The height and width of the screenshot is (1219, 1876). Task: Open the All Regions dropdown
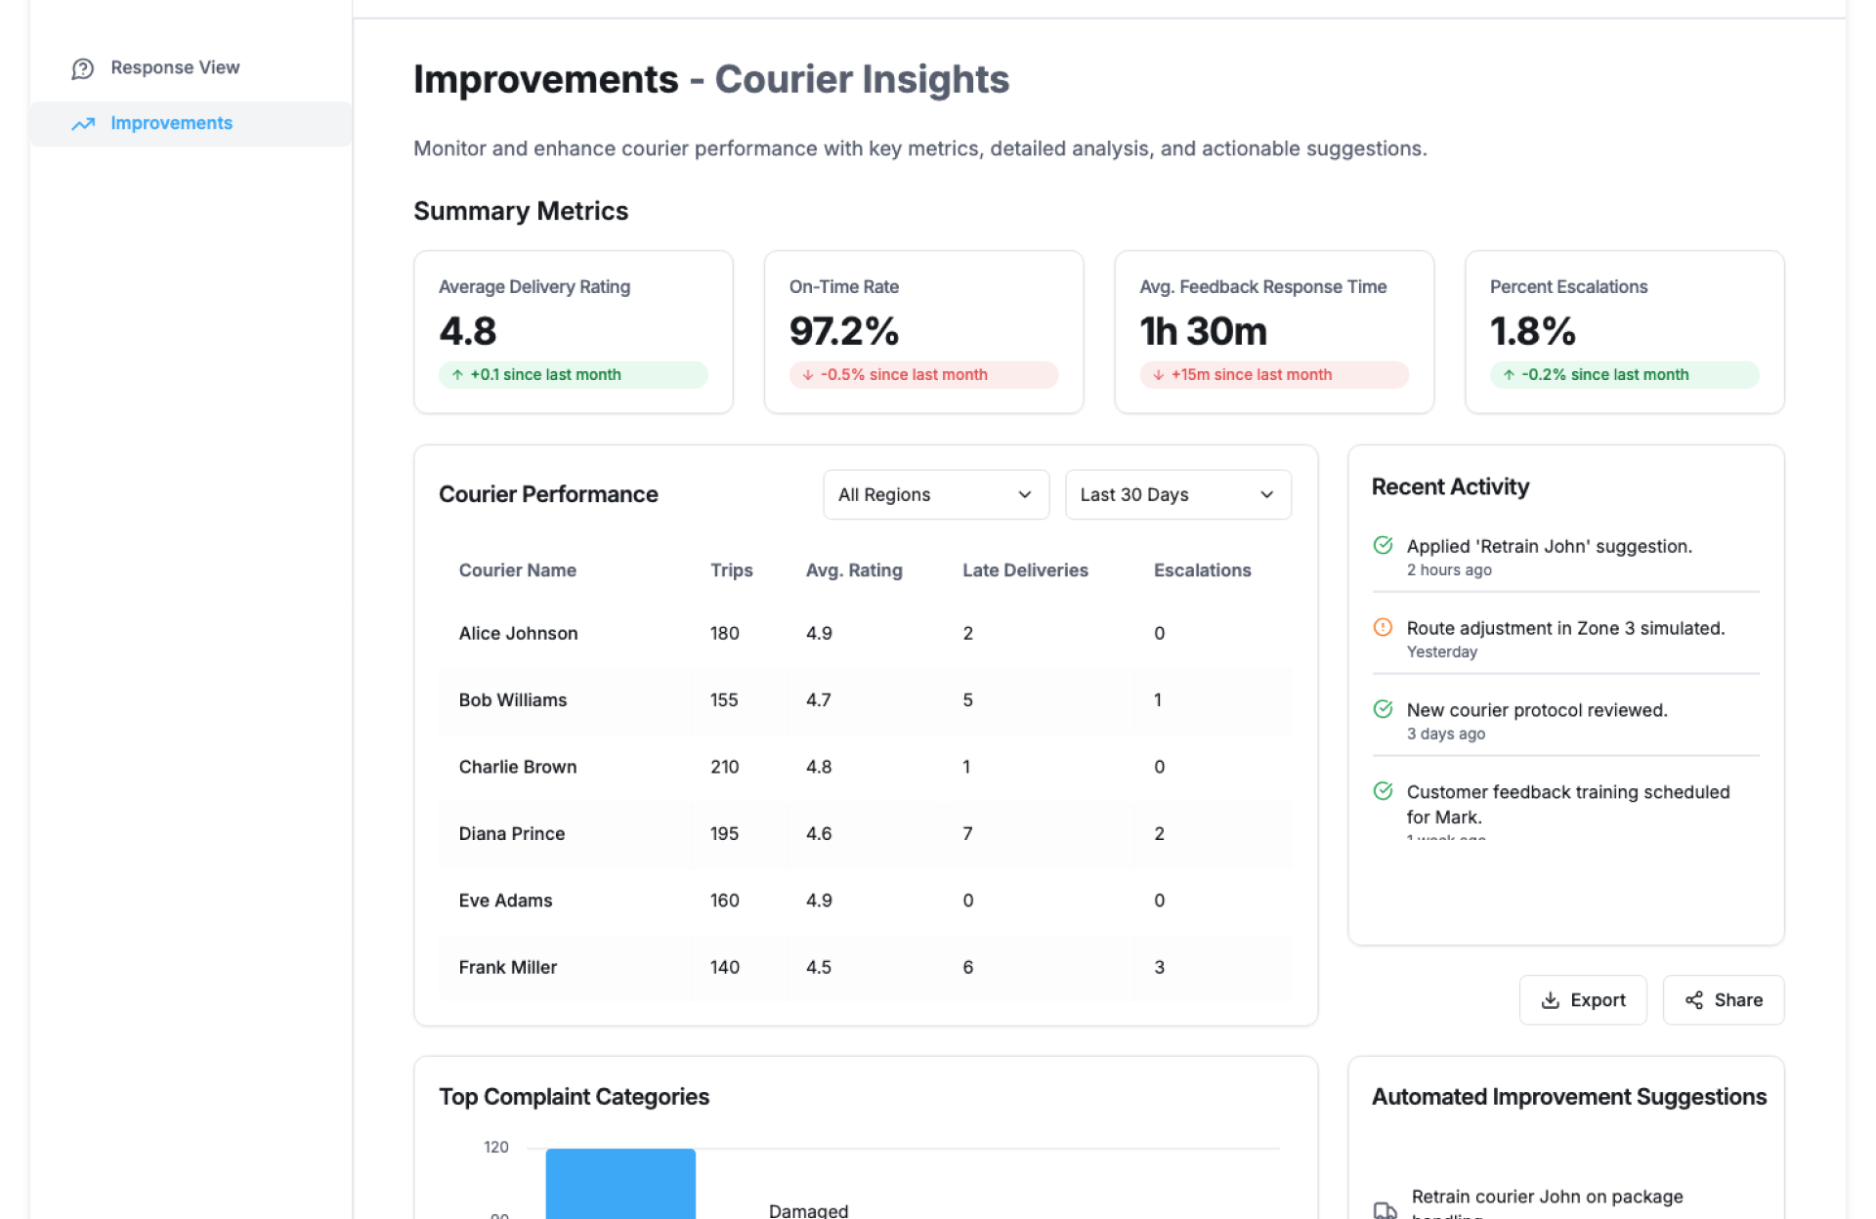[x=935, y=495]
